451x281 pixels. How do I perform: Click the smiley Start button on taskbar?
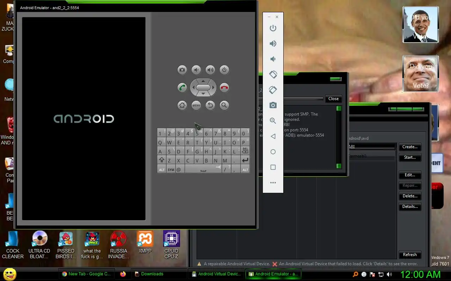[x=10, y=274]
